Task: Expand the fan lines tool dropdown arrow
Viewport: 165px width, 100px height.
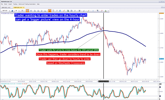Action: [x=86, y=11]
